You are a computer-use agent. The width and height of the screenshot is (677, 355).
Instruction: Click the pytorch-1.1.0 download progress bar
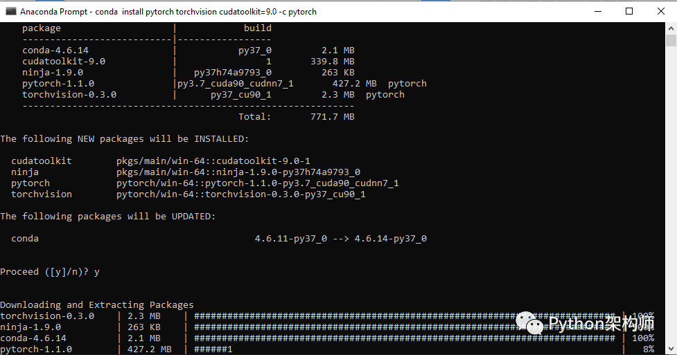pyautogui.click(x=213, y=349)
